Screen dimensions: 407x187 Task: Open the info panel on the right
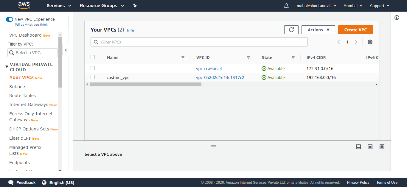397,18
